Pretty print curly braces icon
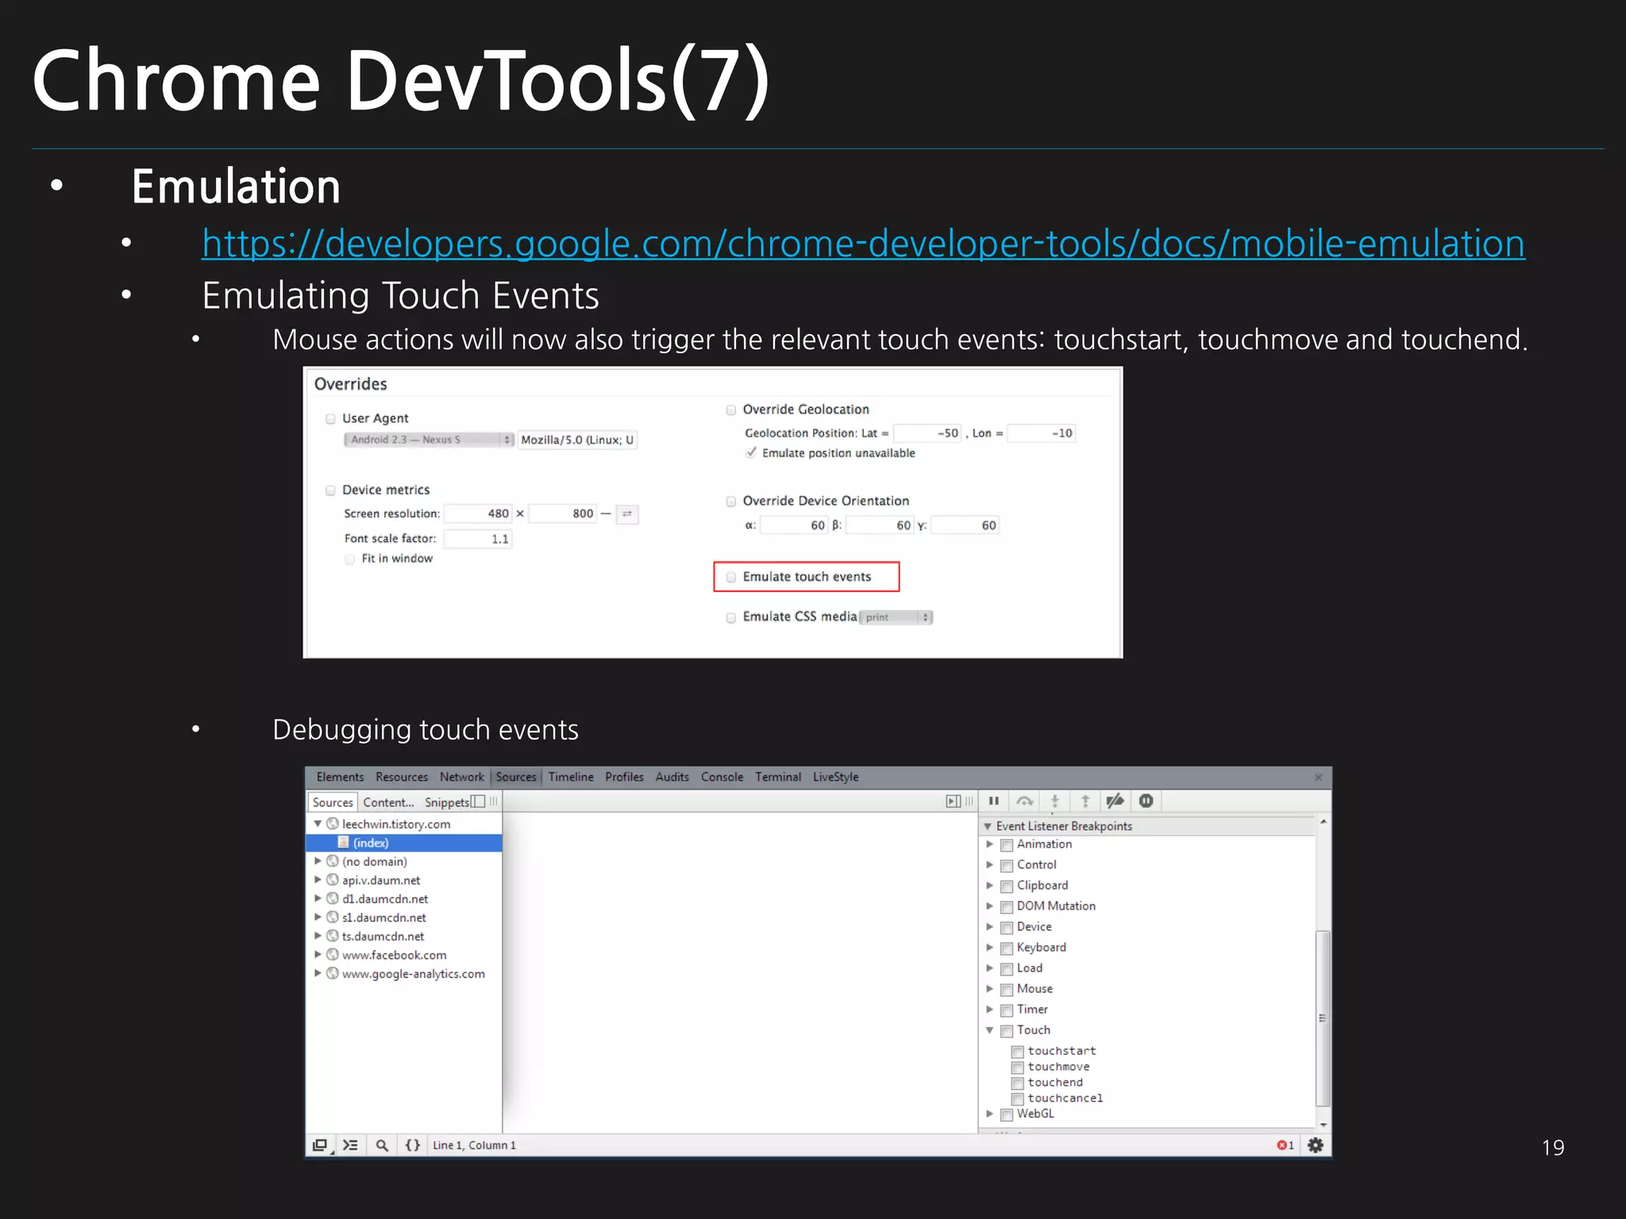1626x1219 pixels. pyautogui.click(x=413, y=1145)
